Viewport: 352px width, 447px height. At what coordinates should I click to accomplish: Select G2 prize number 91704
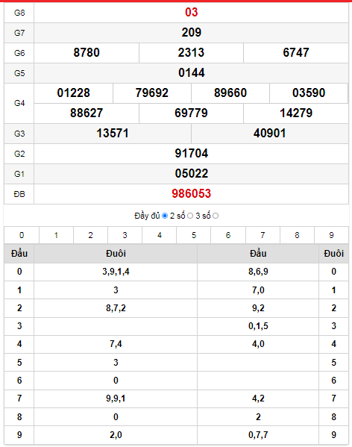191,154
